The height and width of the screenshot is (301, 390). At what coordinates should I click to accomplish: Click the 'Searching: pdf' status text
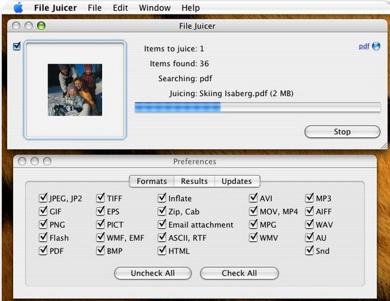tap(185, 79)
